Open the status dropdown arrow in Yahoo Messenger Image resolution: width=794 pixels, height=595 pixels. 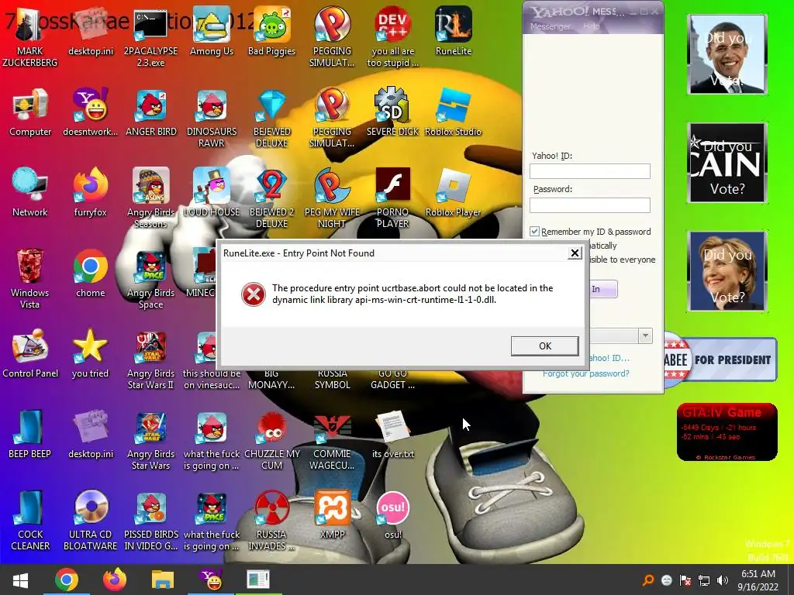[645, 336]
